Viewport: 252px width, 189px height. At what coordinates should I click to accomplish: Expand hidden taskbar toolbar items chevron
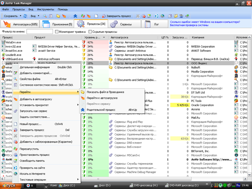207,184
